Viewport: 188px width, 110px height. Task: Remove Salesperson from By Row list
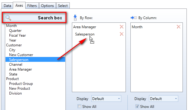coord(122,34)
